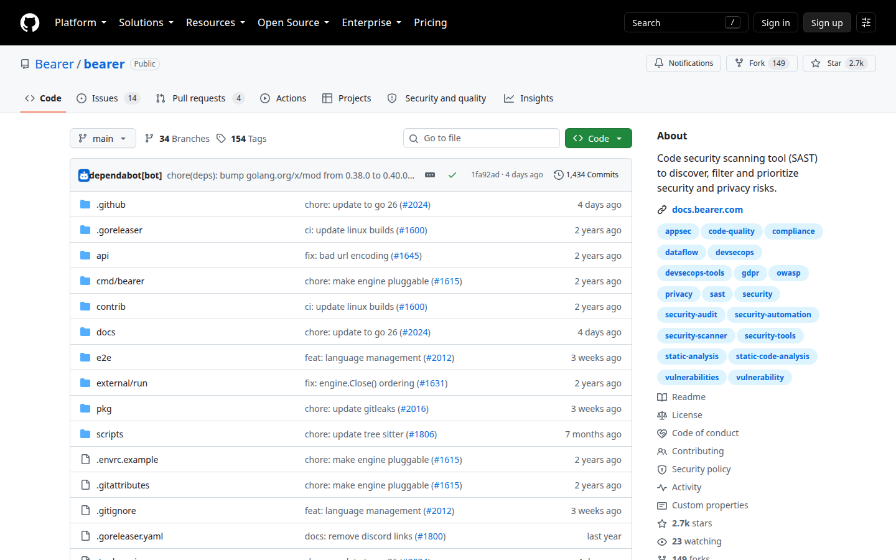Image resolution: width=896 pixels, height=560 pixels.
Task: Open pull request #1806 link
Action: [x=421, y=434]
